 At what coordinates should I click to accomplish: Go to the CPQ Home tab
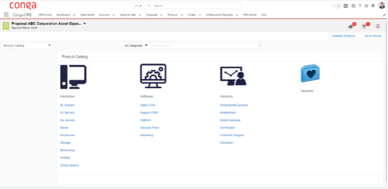pos(45,15)
